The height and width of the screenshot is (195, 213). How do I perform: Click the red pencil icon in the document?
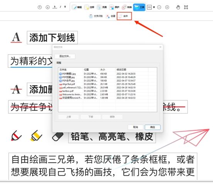[x=16, y=136]
